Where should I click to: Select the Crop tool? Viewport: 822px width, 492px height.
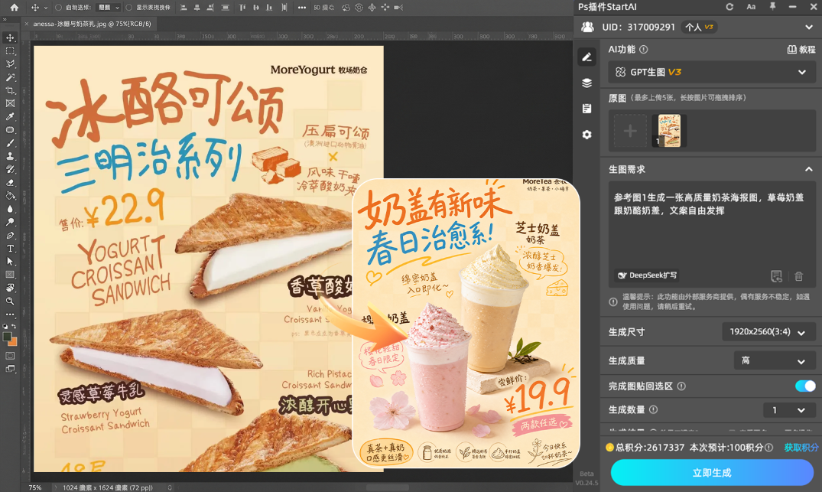(10, 90)
